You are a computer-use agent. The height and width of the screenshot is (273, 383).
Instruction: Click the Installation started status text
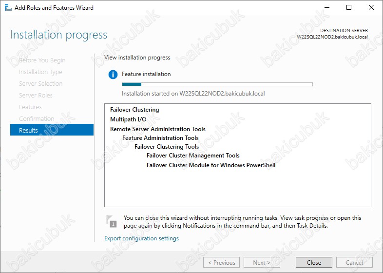click(x=193, y=94)
